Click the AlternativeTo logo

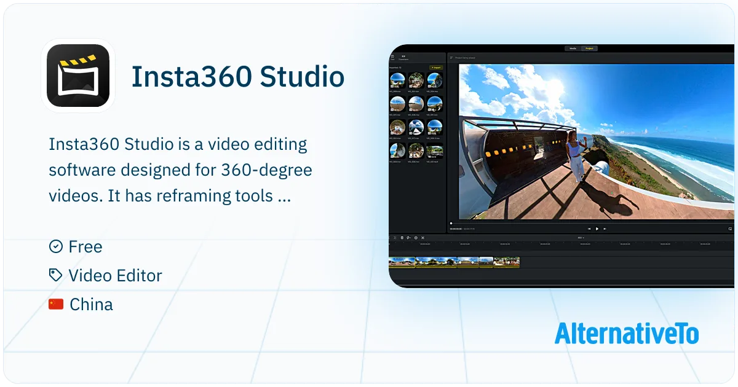tap(627, 332)
